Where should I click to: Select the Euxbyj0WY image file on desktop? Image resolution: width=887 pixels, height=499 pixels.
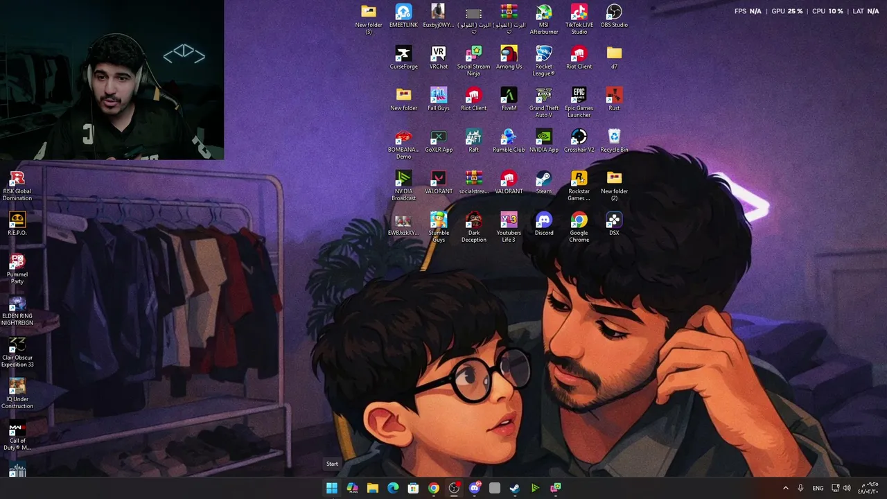click(x=439, y=17)
